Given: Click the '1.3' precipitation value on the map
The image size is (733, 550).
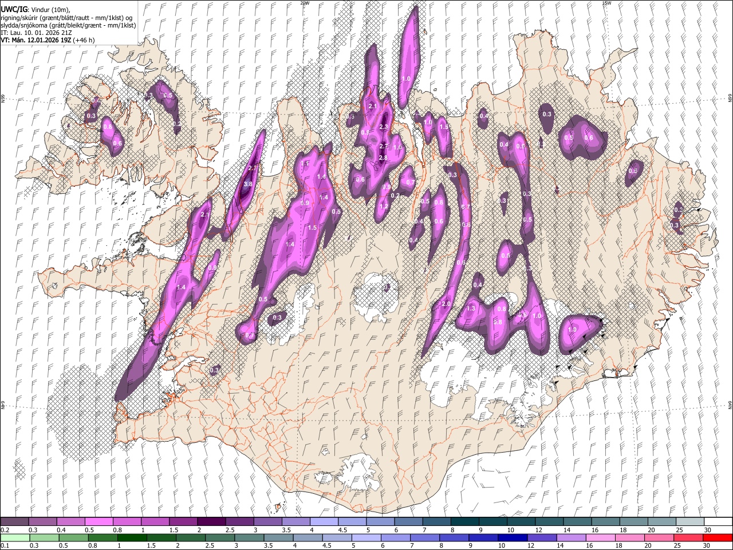Looking at the screenshot, I should click(471, 308).
